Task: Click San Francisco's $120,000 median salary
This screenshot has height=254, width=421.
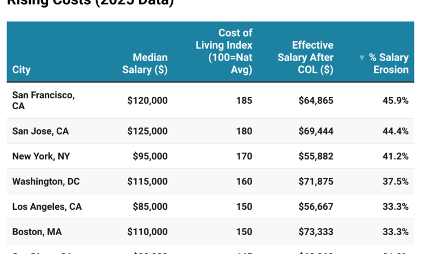Action: 147,101
